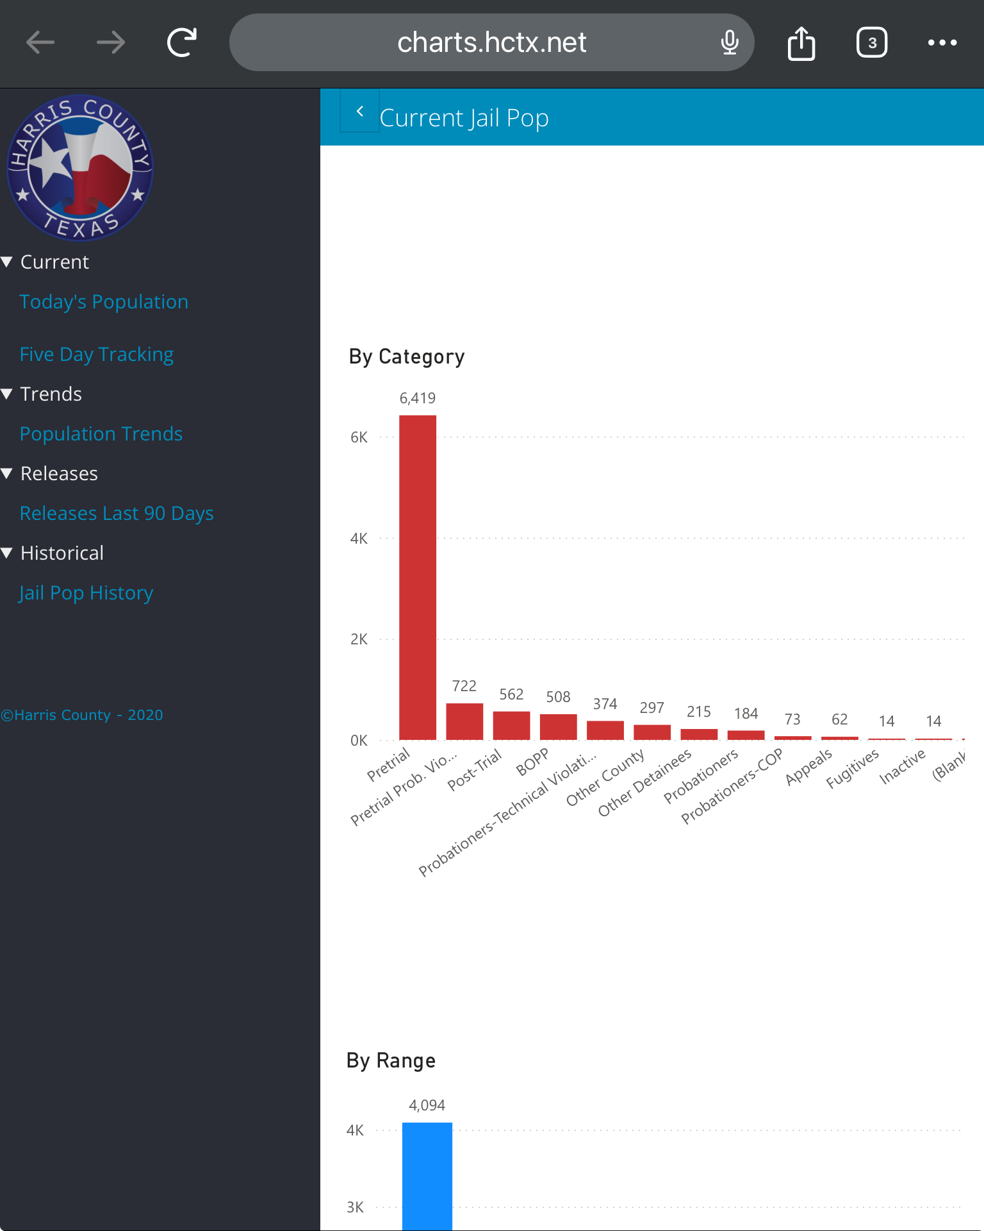The image size is (984, 1231).
Task: Open Jail Pop History
Action: [x=86, y=592]
